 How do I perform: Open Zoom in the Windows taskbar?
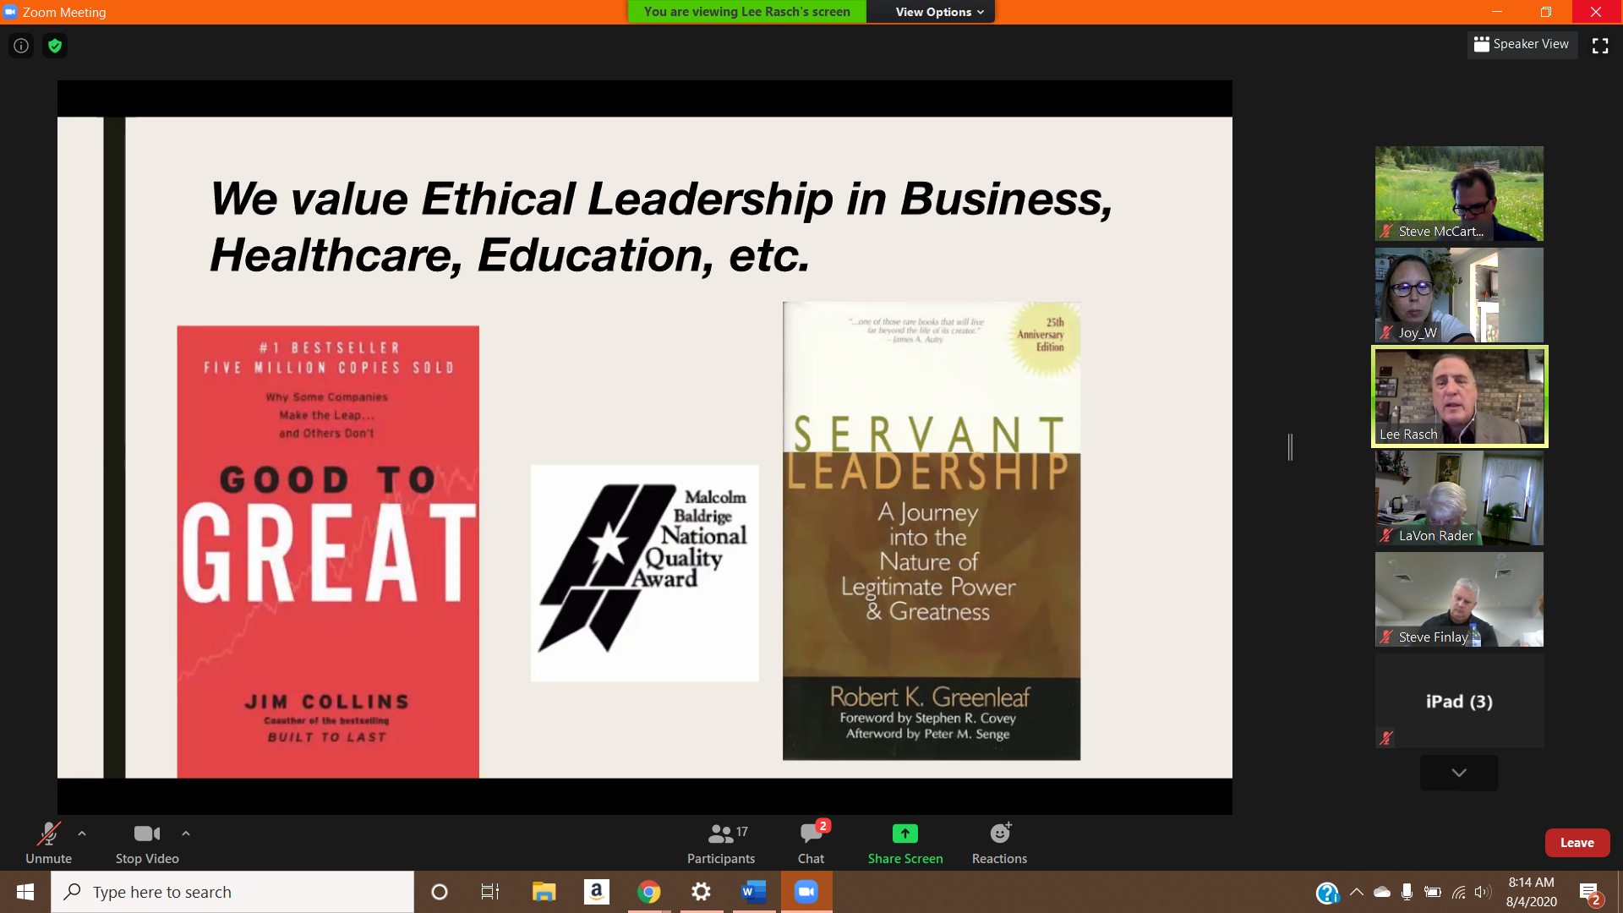click(806, 892)
